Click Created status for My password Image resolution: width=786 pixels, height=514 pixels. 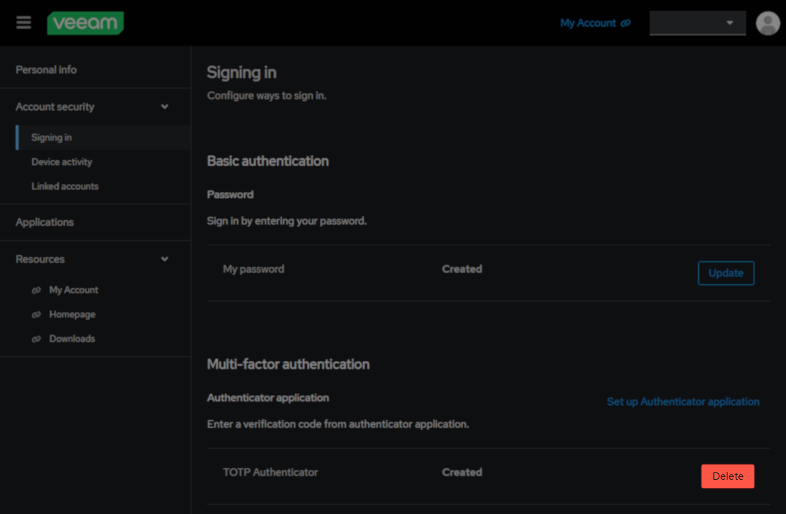pos(462,269)
